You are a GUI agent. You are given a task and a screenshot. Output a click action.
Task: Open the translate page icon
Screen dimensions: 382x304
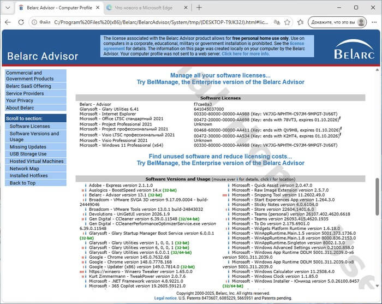(277, 22)
